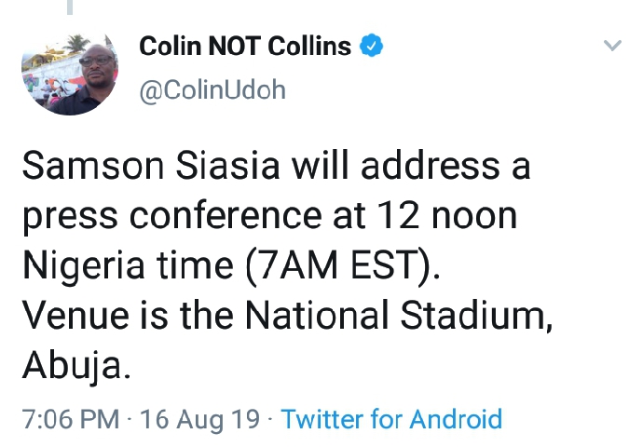Click the name Samson Siasia in tweet
Screen dimensions: 643x447
pos(151,166)
